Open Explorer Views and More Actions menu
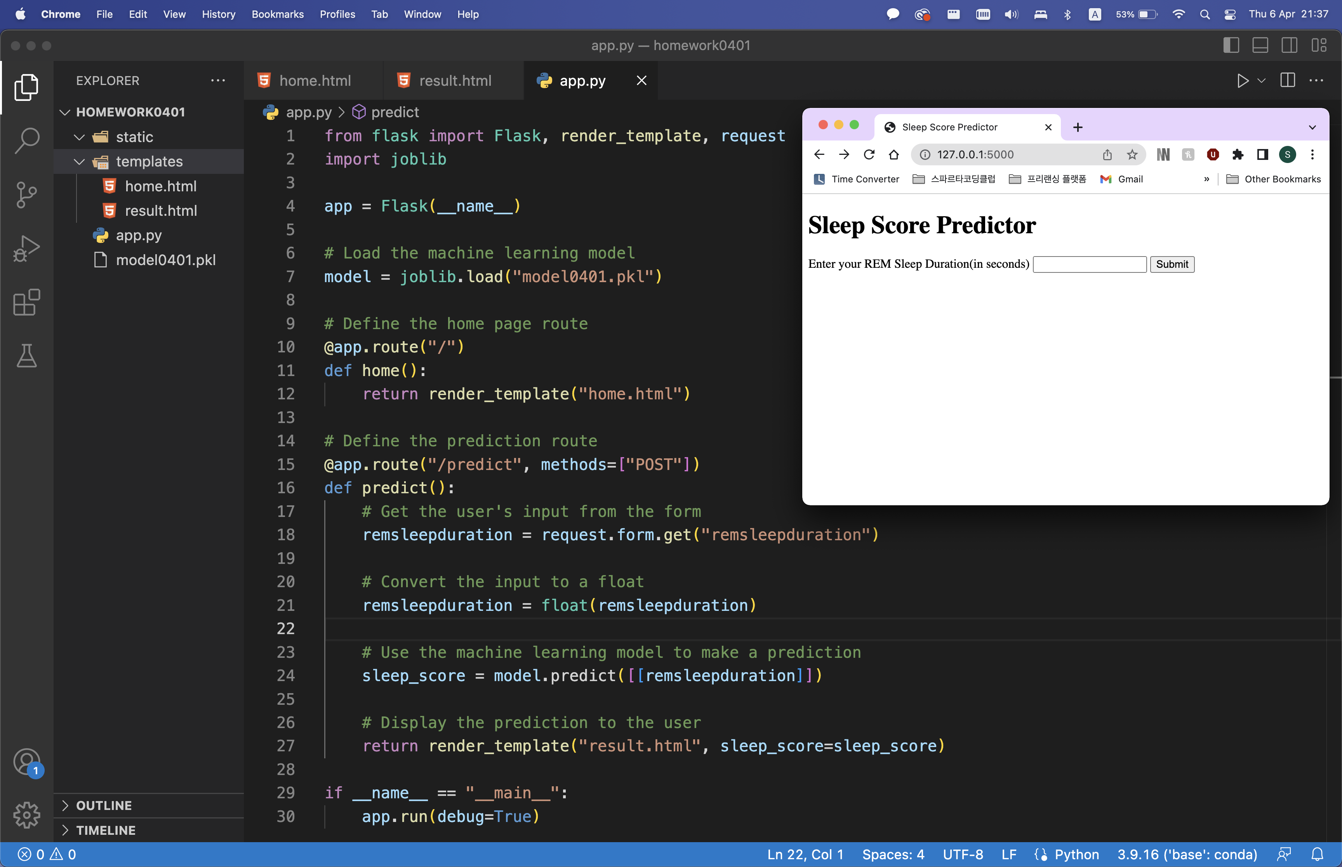The height and width of the screenshot is (867, 1342). pyautogui.click(x=218, y=80)
